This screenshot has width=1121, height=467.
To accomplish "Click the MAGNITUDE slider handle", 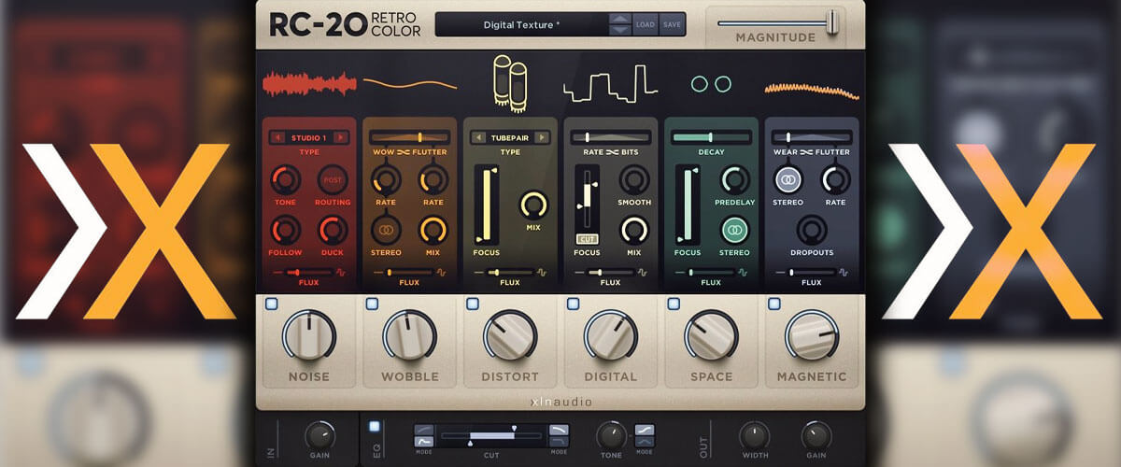I will coord(831,21).
